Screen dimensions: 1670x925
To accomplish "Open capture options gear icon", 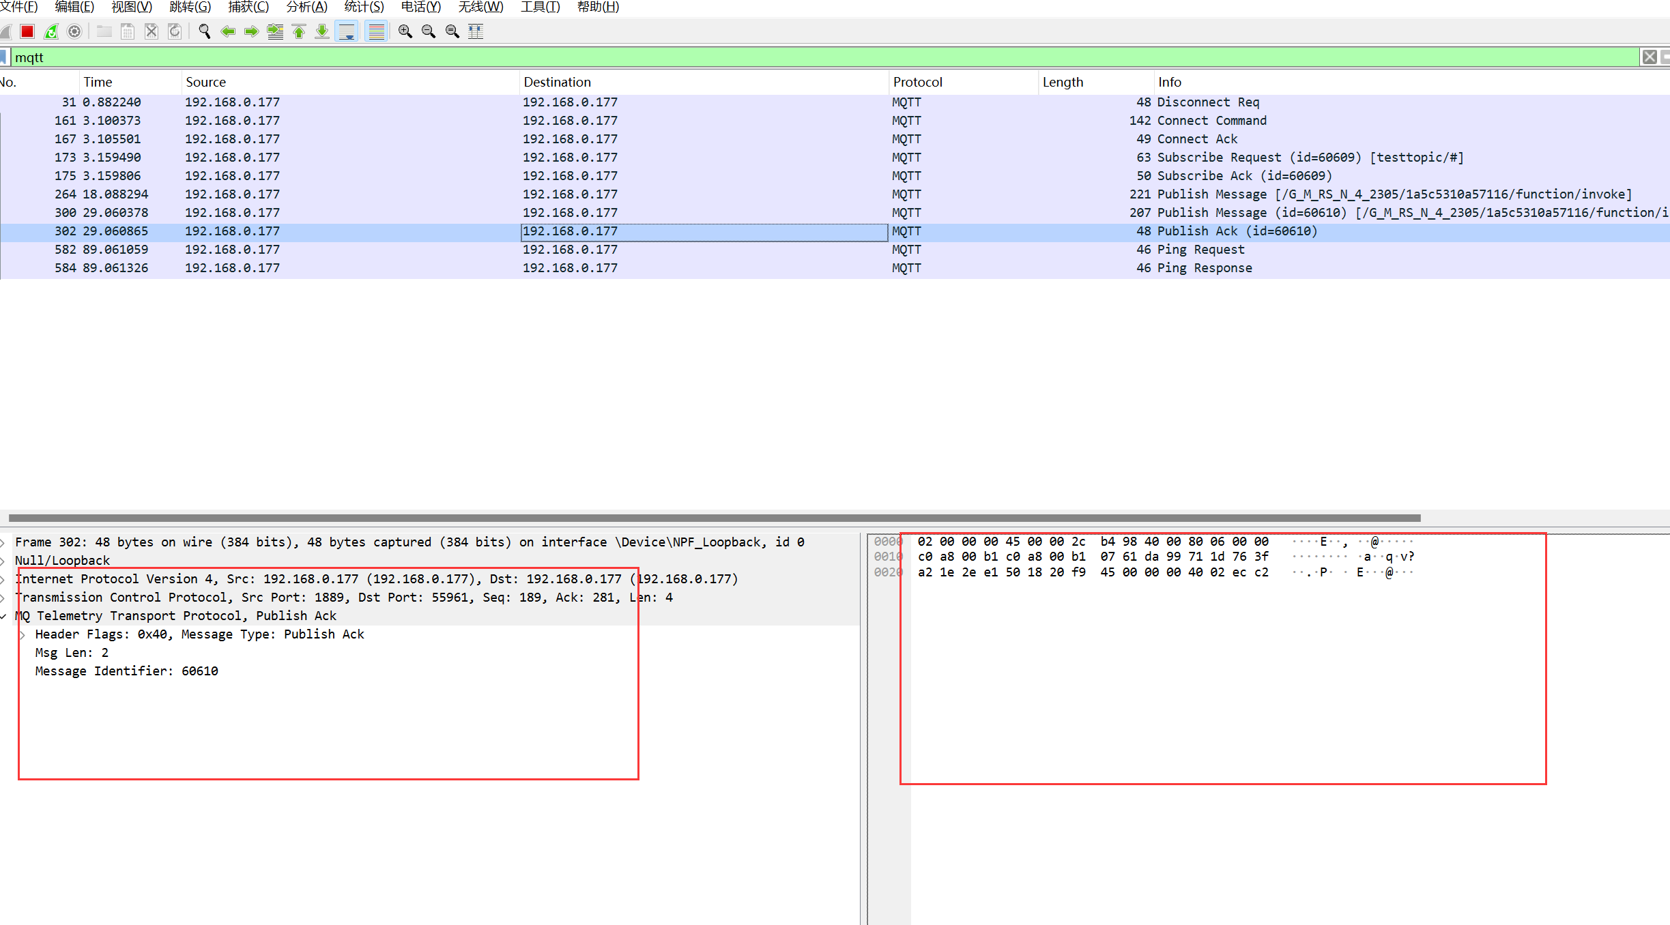I will pyautogui.click(x=74, y=31).
